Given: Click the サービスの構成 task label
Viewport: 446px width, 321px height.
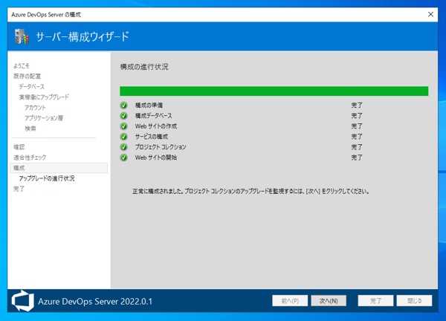Looking at the screenshot, I should point(152,137).
